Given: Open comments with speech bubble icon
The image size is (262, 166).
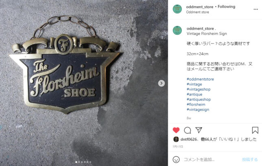Looking at the screenshot, I should 188,130.
